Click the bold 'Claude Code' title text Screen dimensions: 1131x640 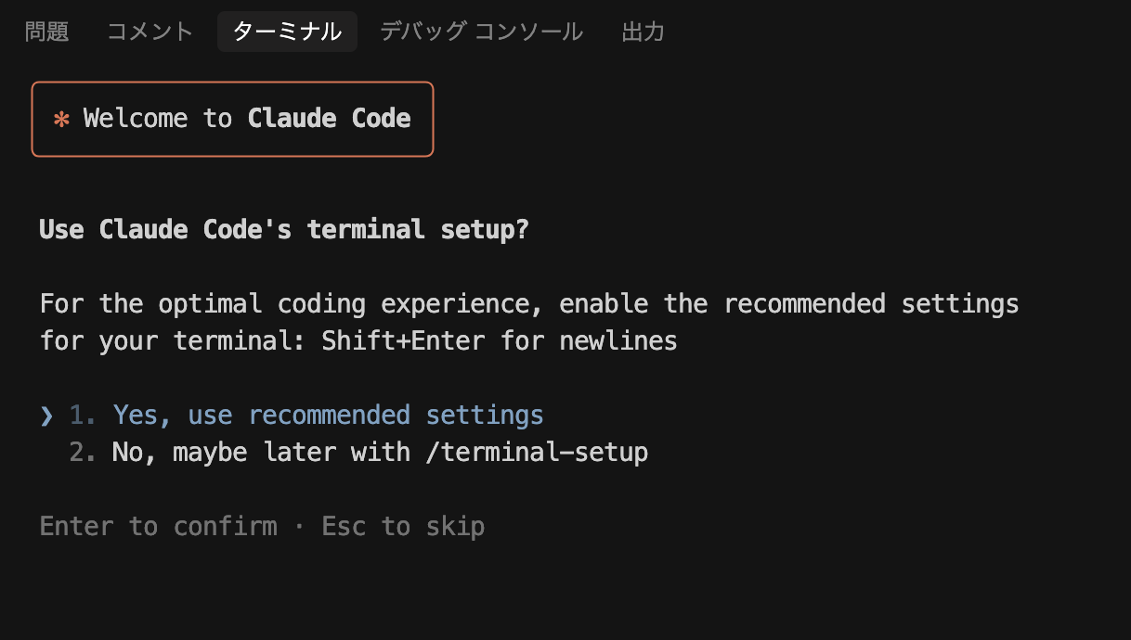[329, 118]
